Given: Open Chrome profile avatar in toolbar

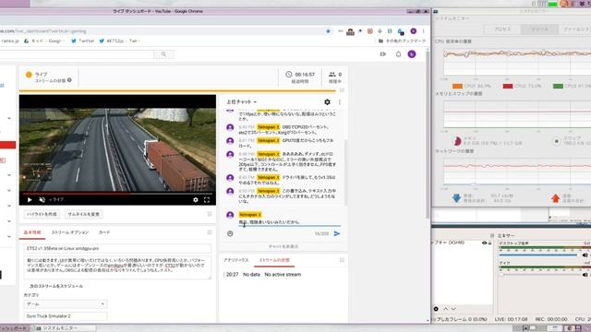Looking at the screenshot, I should click(x=414, y=31).
